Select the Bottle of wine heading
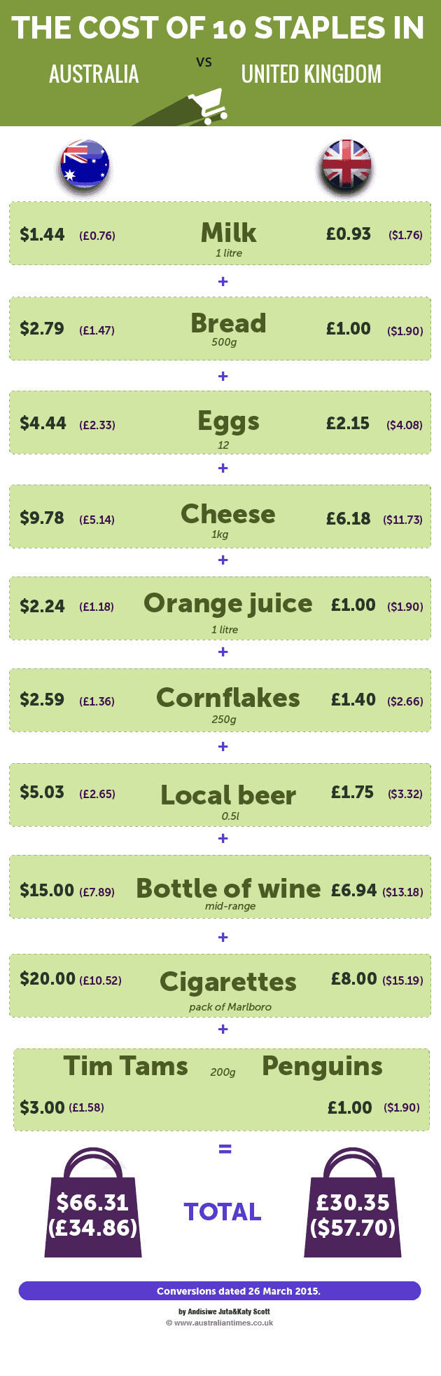Screen dimensions: 441x1376 coord(228,888)
